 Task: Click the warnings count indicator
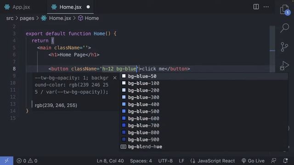[33, 161]
